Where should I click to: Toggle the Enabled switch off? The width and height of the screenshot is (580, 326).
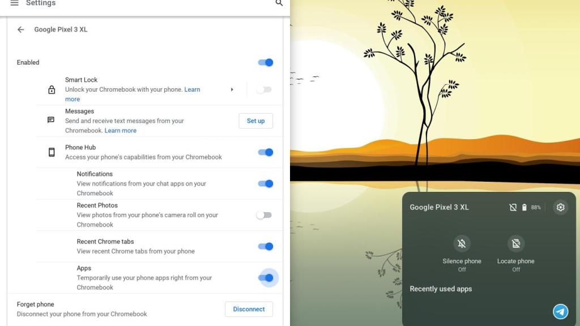(x=266, y=62)
